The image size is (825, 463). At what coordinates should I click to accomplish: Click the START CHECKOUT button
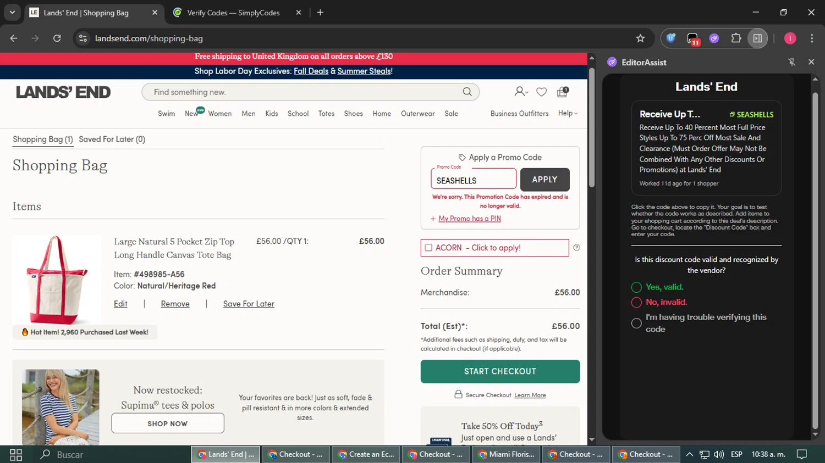500,371
